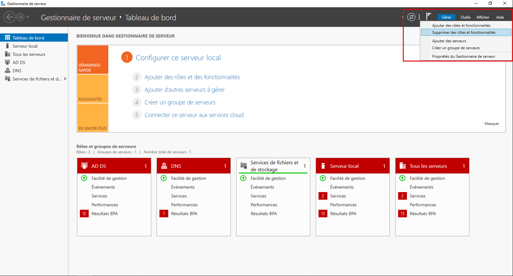Click Facilité de gestion in Serveur local tile
The image size is (513, 276).
(x=348, y=178)
